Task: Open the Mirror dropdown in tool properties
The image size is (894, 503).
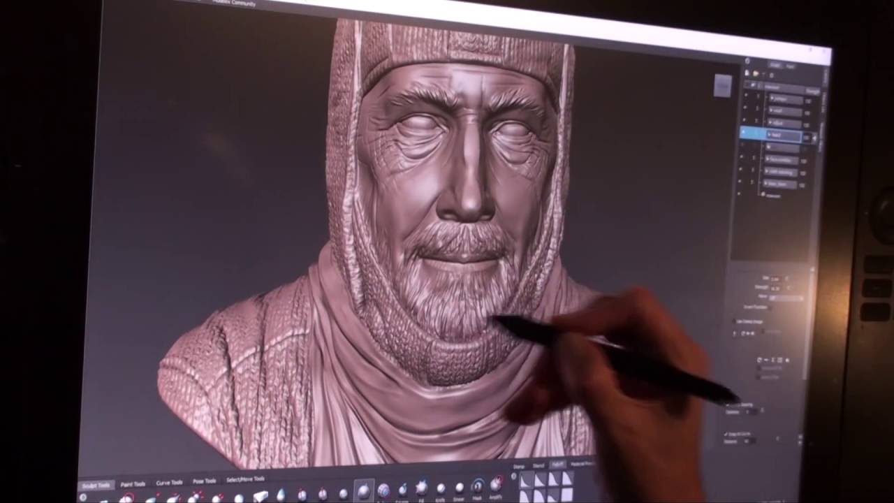Action: tap(787, 298)
